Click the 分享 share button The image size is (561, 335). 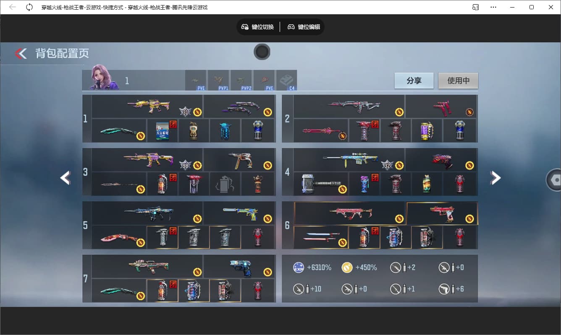pos(414,81)
